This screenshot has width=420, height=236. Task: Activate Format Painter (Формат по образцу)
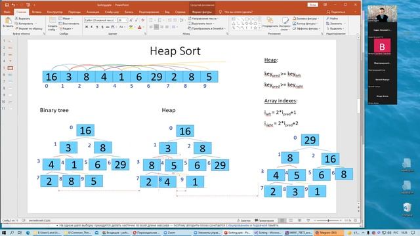pyautogui.click(x=28, y=28)
